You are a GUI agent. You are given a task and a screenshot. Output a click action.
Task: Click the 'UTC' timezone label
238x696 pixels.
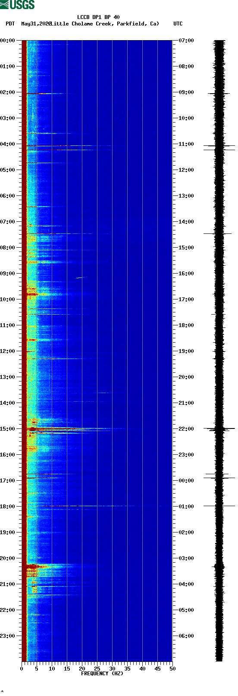click(x=178, y=24)
